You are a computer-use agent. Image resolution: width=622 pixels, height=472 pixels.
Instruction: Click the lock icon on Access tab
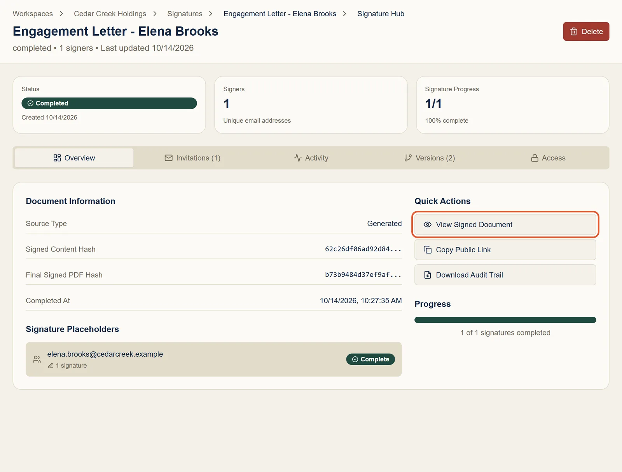click(x=535, y=158)
